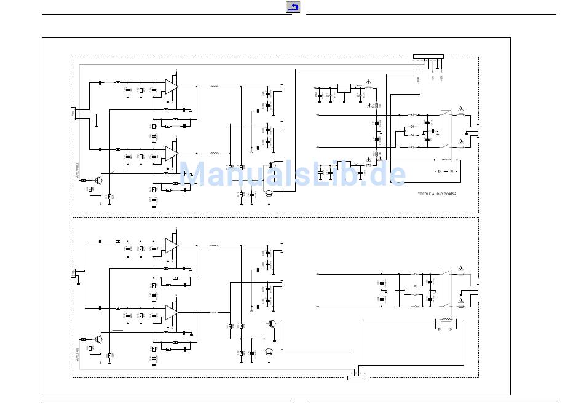Select the TREBLE AUDIO BOARD label
The height and width of the screenshot is (413, 584).
436,194
